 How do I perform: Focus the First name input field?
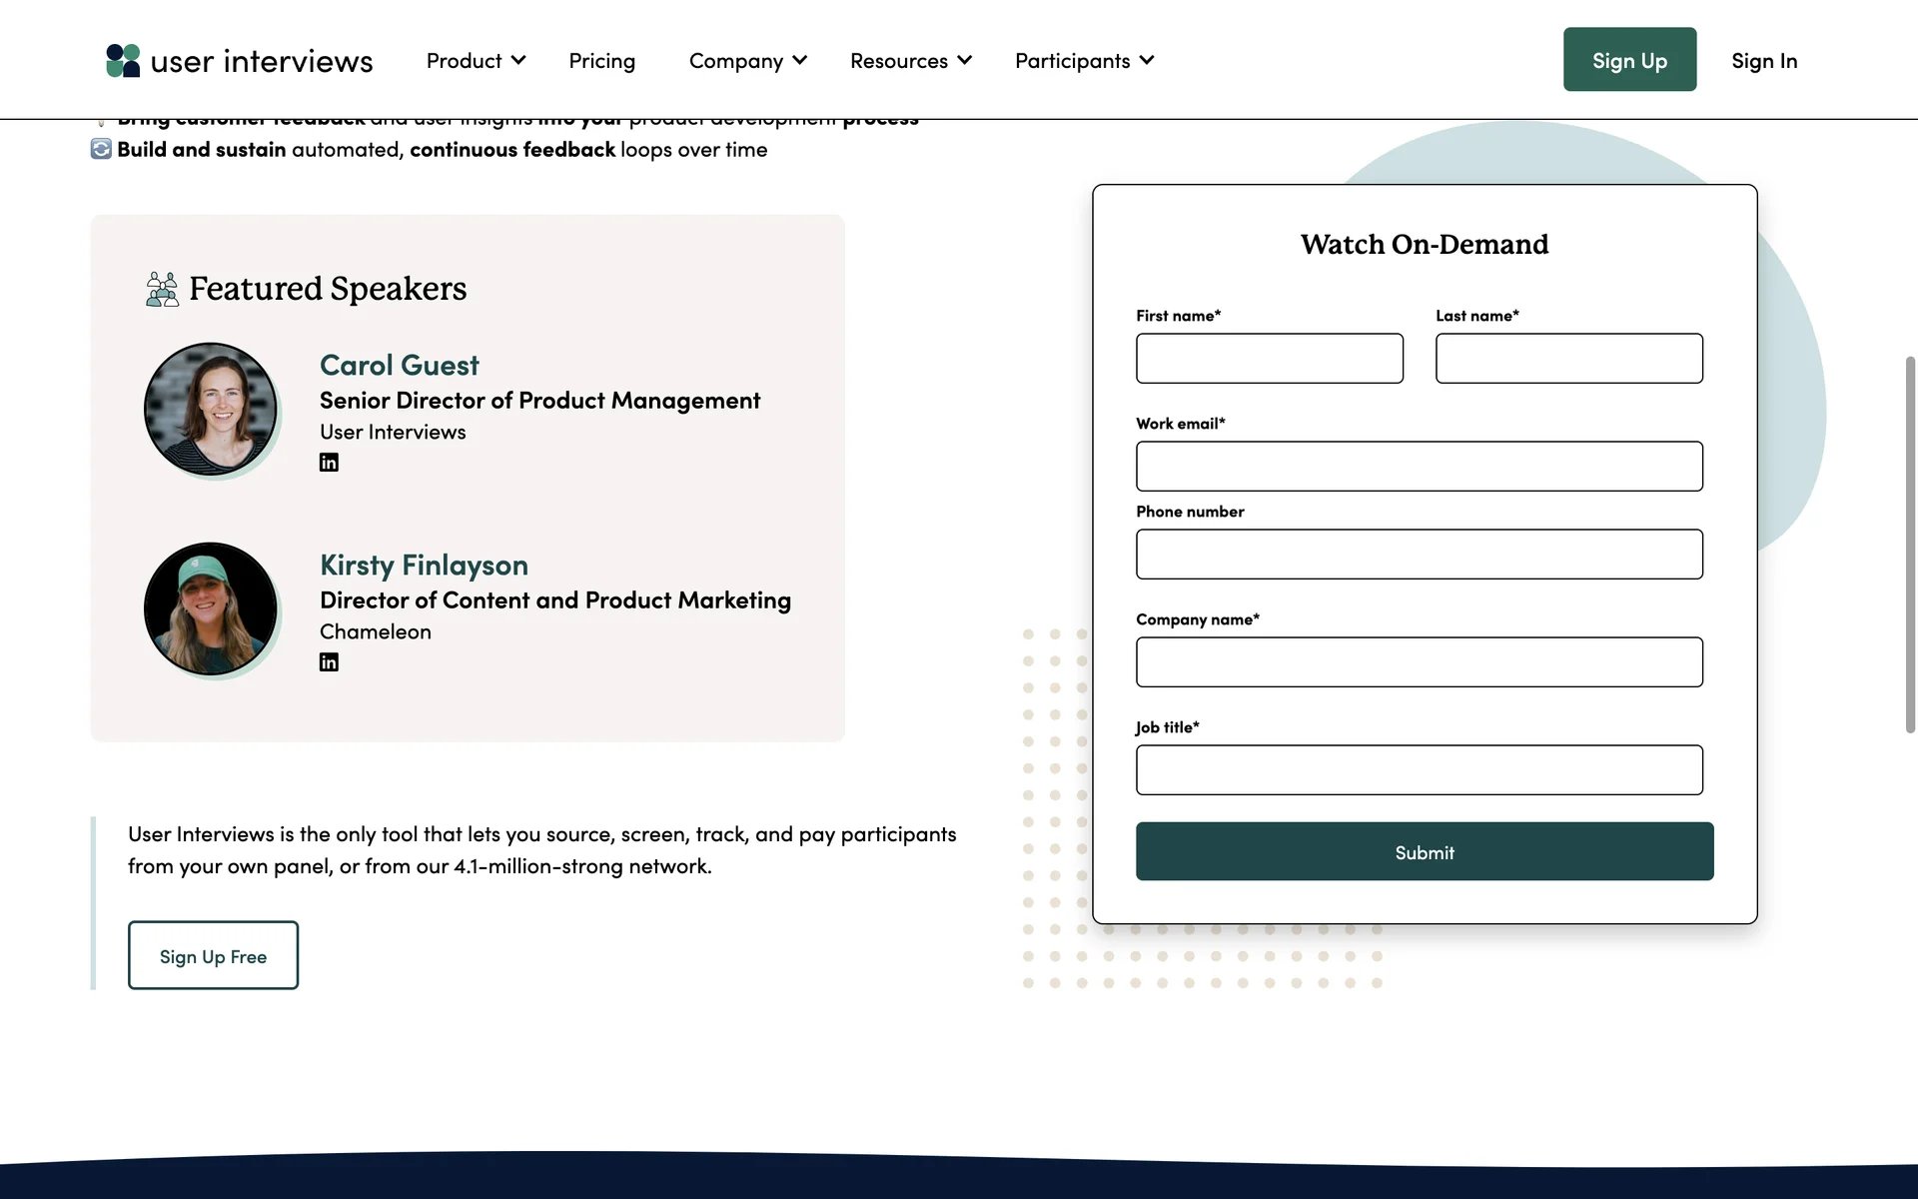(1269, 359)
